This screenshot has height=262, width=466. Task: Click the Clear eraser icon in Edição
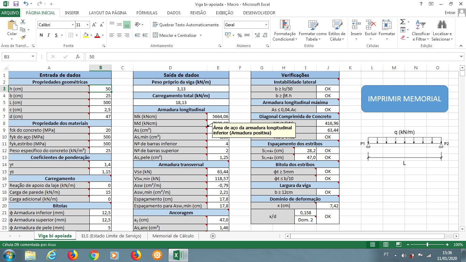click(403, 38)
